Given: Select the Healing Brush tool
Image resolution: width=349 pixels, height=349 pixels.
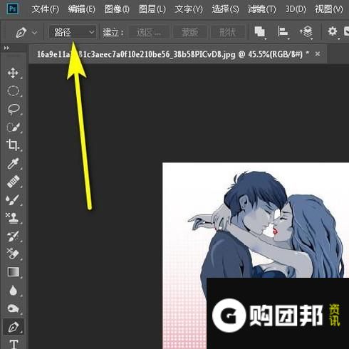Looking at the screenshot, I should (13, 182).
